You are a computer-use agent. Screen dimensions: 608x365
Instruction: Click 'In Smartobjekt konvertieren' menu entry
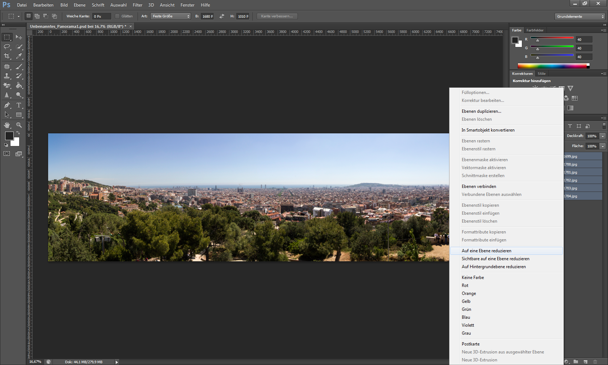(488, 130)
